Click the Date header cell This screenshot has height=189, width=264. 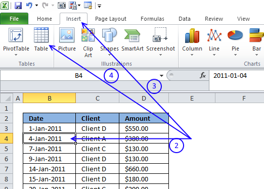[49, 118]
